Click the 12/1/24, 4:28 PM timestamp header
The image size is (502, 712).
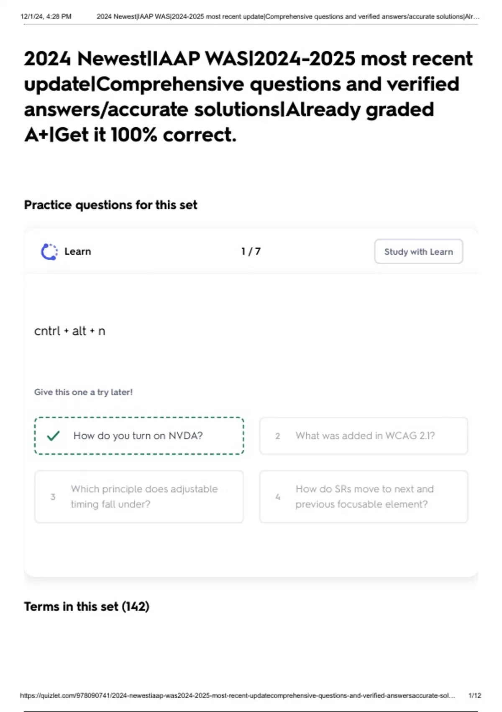(x=46, y=17)
